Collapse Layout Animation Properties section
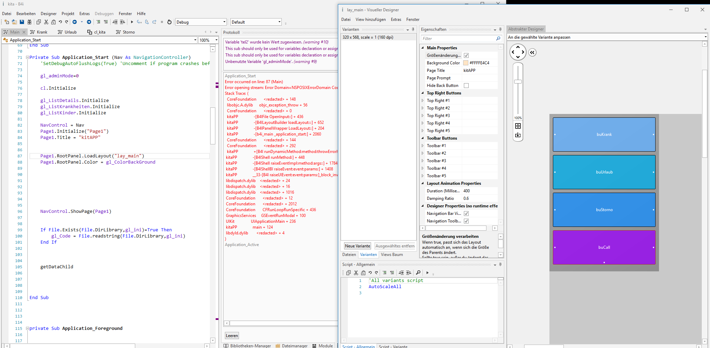The height and width of the screenshot is (348, 710). (422, 183)
